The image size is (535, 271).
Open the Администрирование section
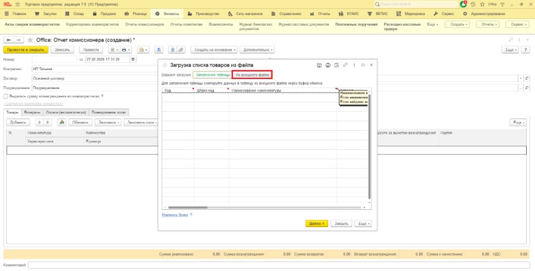[484, 14]
